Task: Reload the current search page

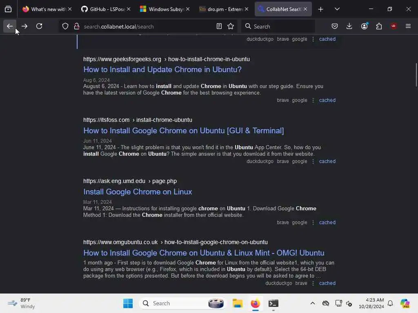Action: point(39,26)
